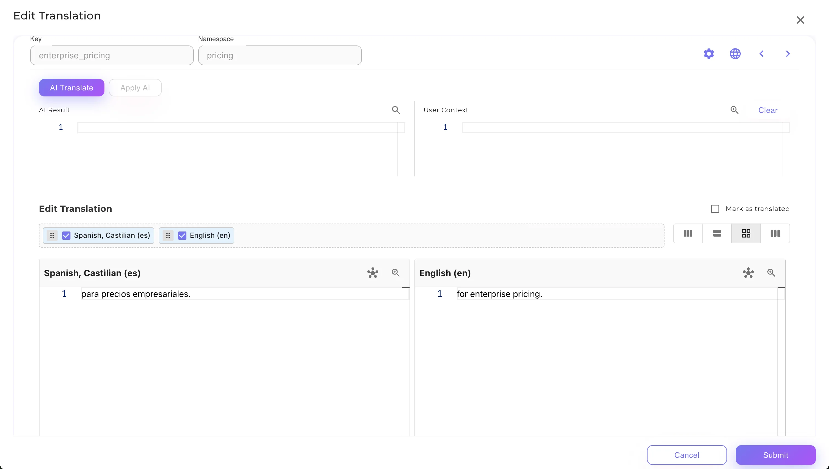Uncheck the English (en) language checkbox
The height and width of the screenshot is (469, 829).
click(x=182, y=236)
